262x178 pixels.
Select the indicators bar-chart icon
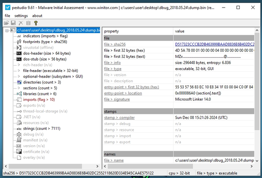point(19,36)
